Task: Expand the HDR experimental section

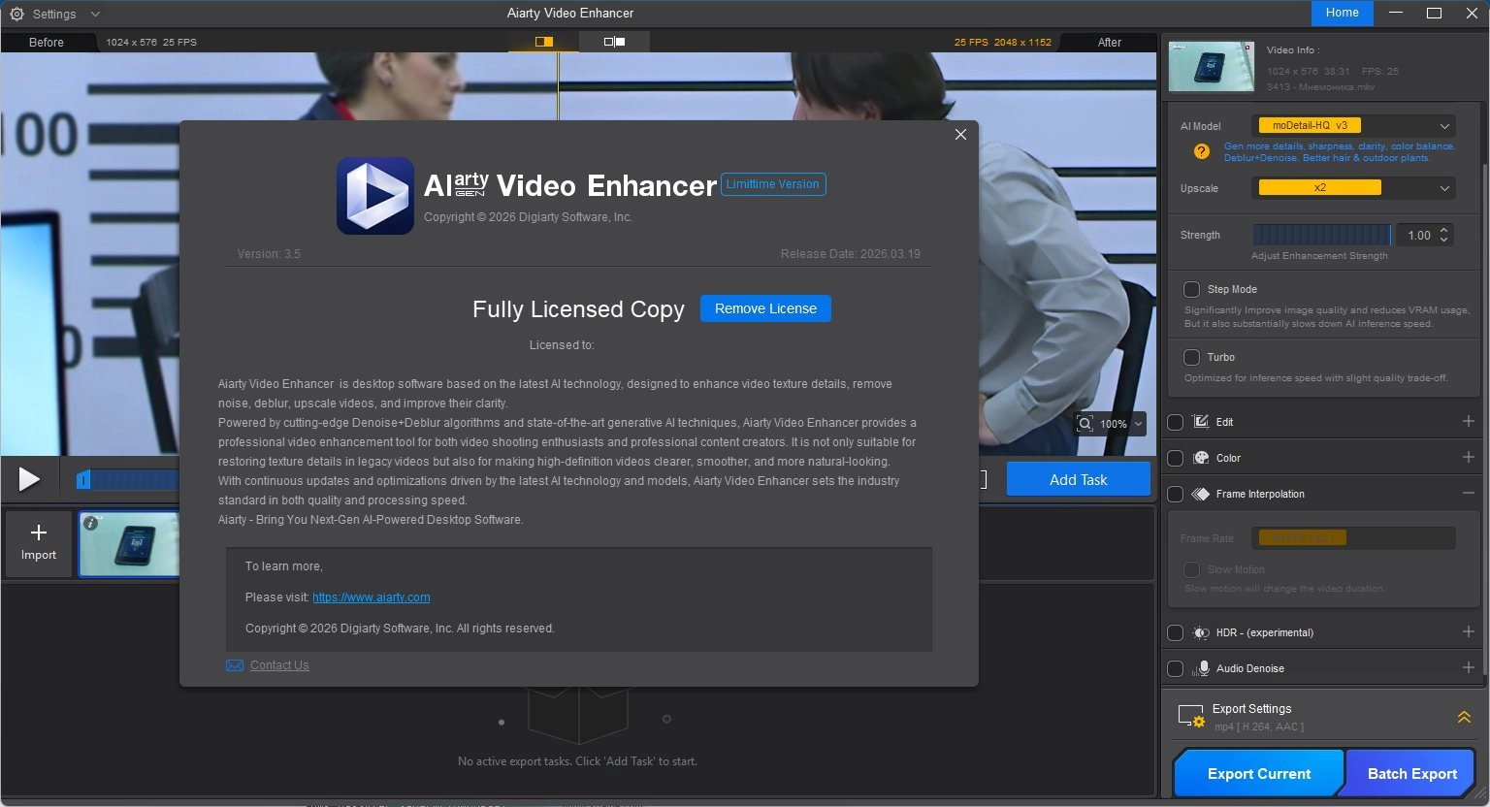Action: click(1468, 631)
